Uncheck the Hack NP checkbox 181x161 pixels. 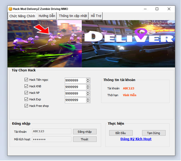26,93
